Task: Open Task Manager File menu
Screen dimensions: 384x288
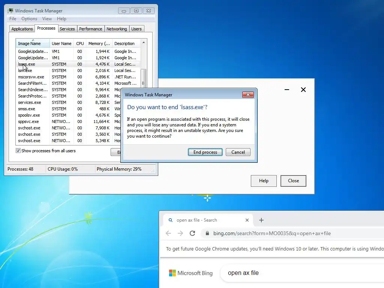Action: point(13,19)
